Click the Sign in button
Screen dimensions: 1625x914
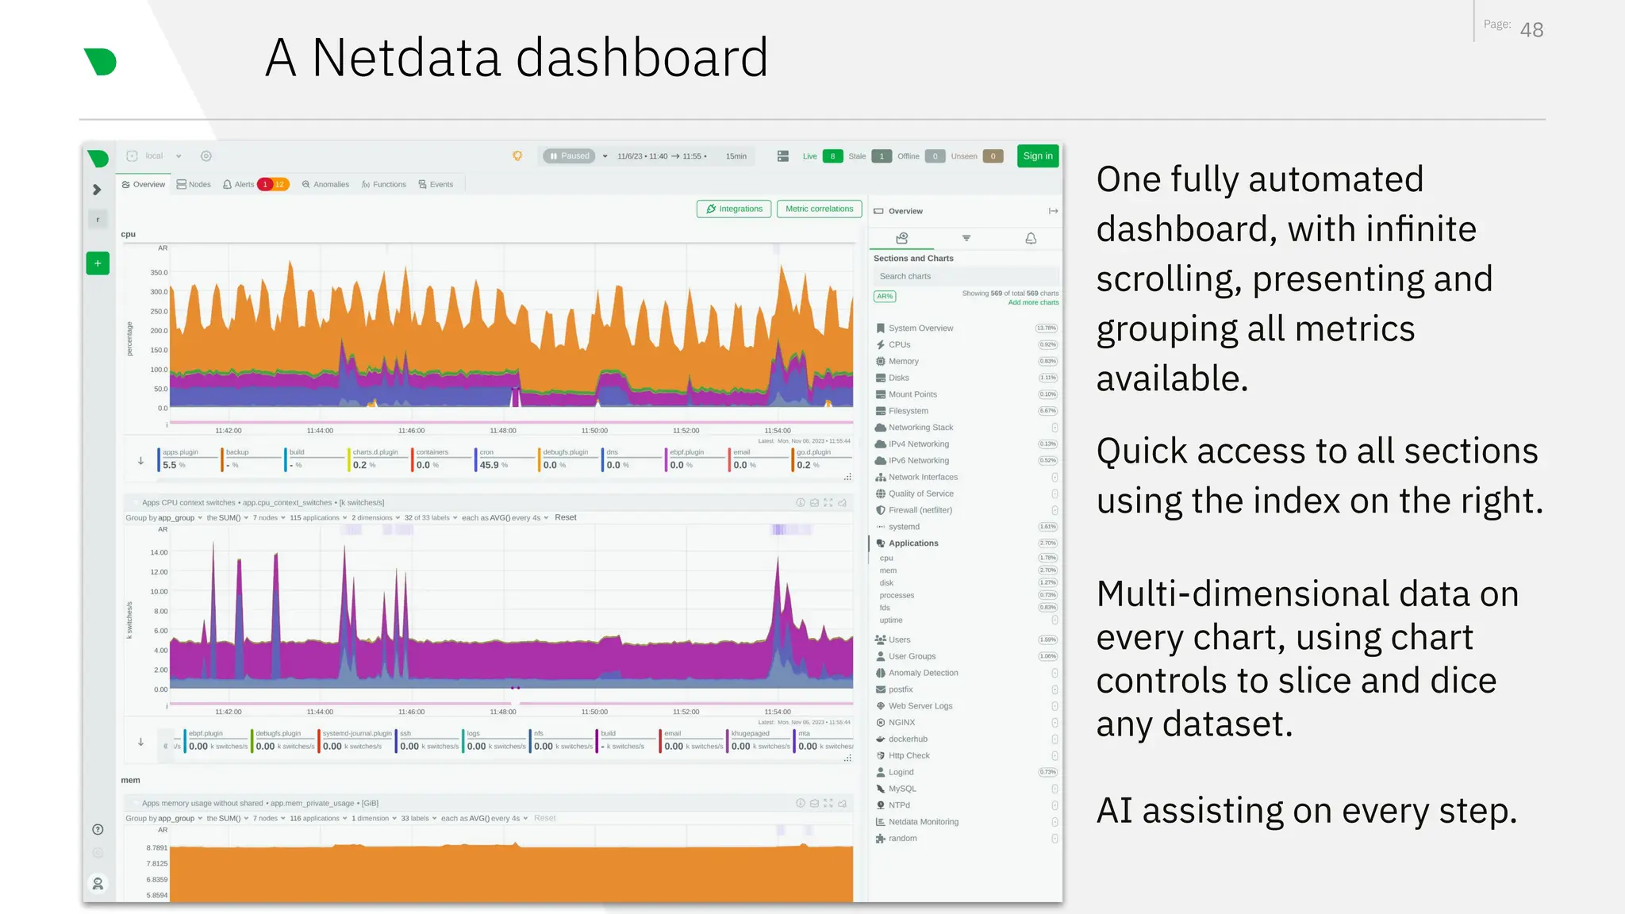(1038, 156)
